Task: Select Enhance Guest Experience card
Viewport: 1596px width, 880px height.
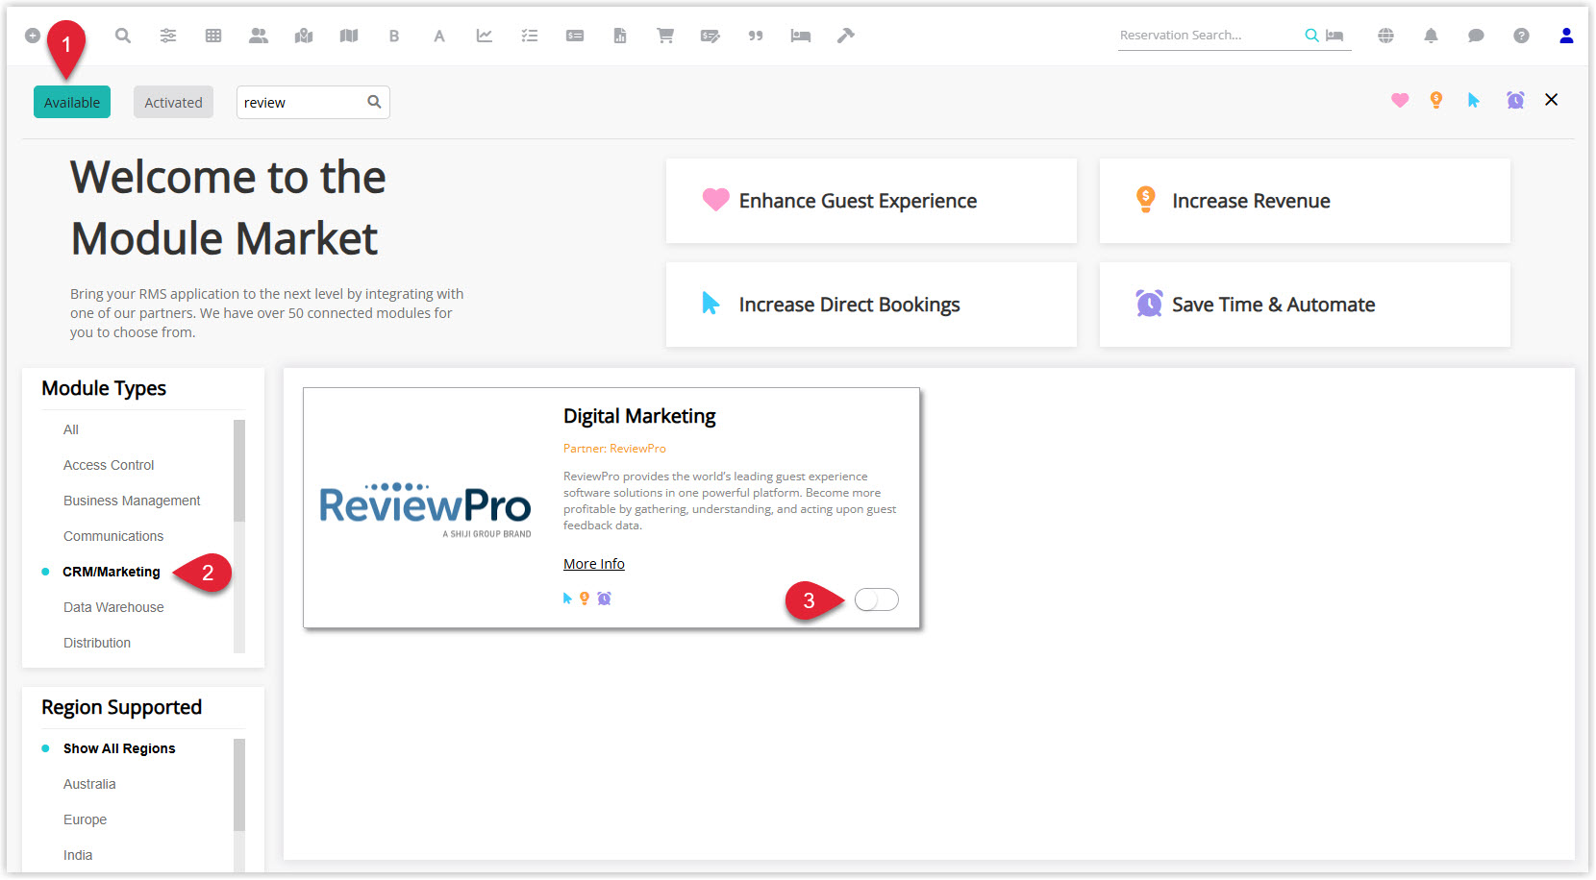Action: click(871, 201)
